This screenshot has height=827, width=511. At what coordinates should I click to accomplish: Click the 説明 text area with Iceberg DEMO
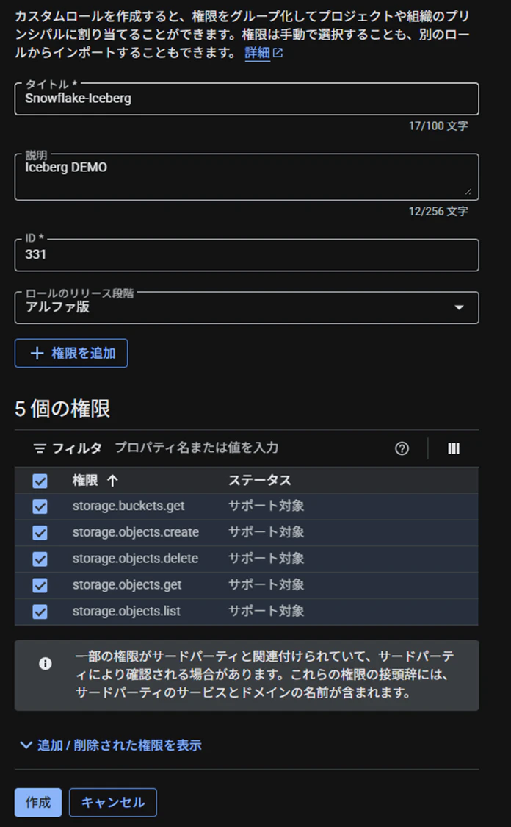(x=247, y=176)
